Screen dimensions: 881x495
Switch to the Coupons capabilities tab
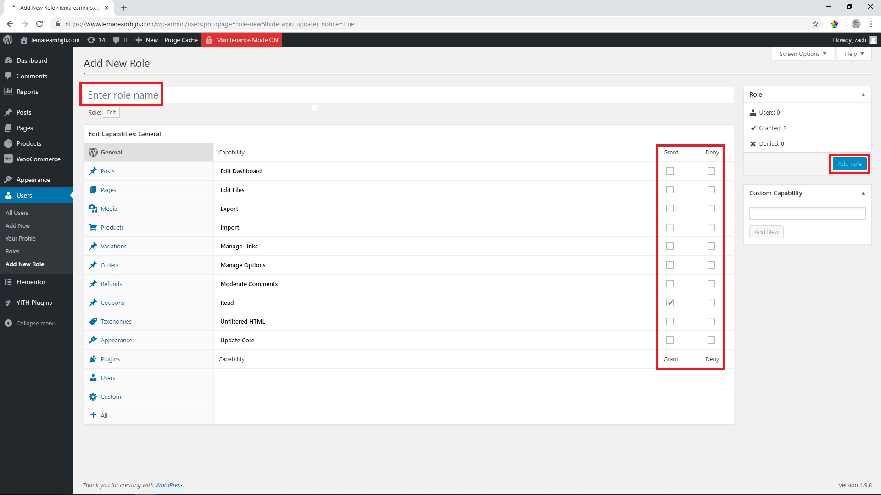149,302
